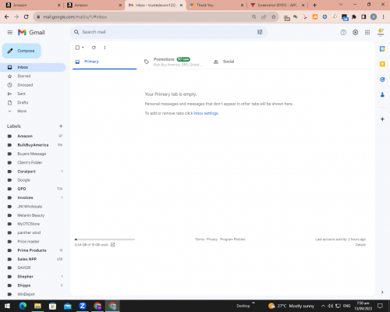390x312 pixels.
Task: Open the inbox settings link
Action: [x=206, y=113]
